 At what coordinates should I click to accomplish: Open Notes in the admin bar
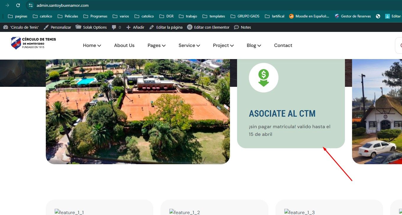pos(242,27)
